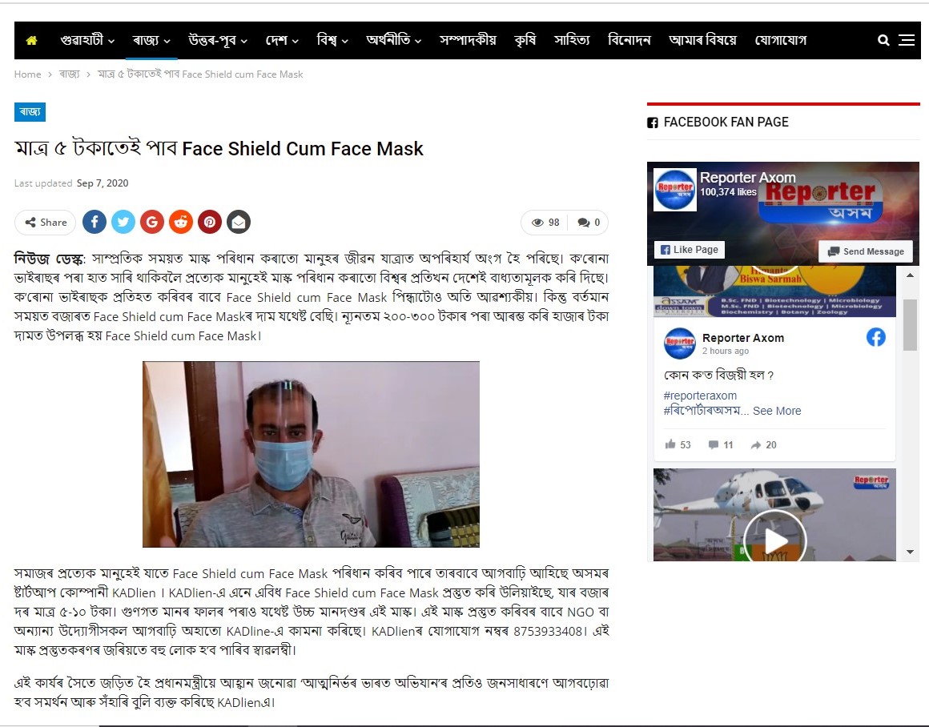
Task: Open the সম্পাদকীয় menu item
Action: pos(468,40)
